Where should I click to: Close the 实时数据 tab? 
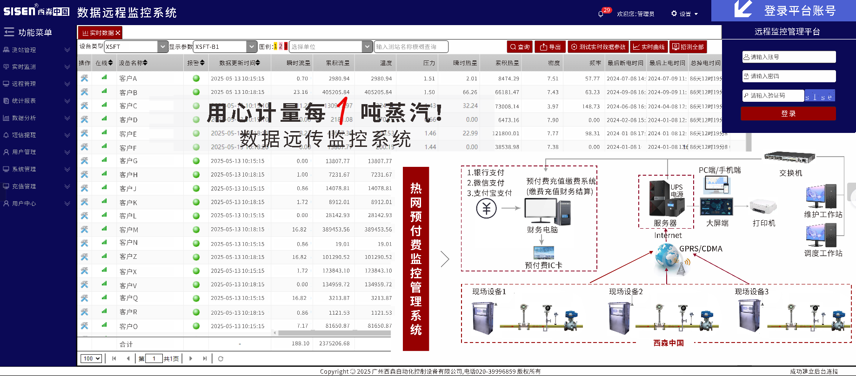click(118, 33)
